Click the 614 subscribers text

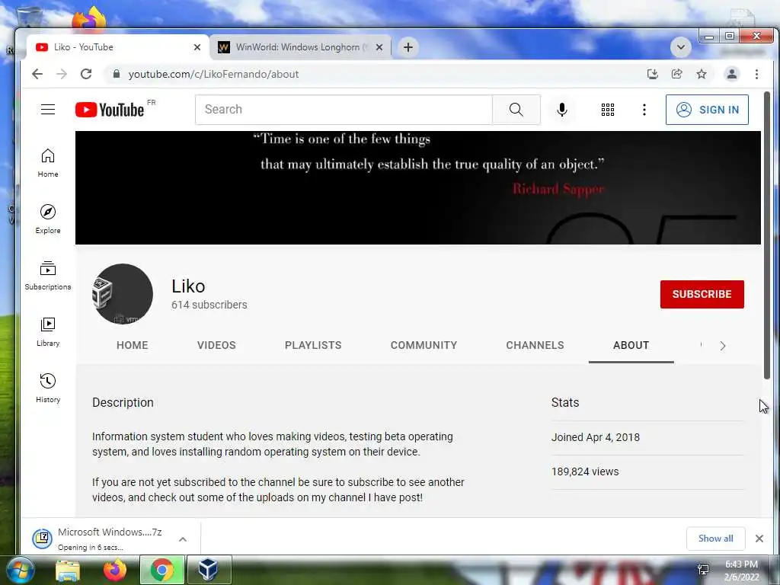pyautogui.click(x=209, y=305)
